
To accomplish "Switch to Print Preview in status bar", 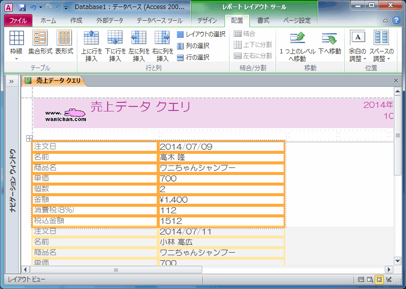I will click(x=370, y=279).
